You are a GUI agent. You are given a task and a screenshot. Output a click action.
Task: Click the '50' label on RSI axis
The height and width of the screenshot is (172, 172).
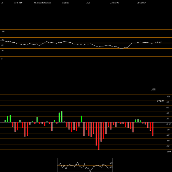[x=2, y=45]
